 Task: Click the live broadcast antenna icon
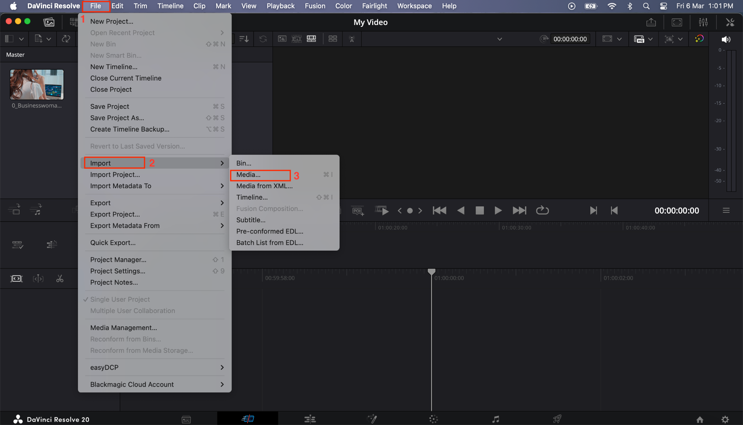pos(351,39)
